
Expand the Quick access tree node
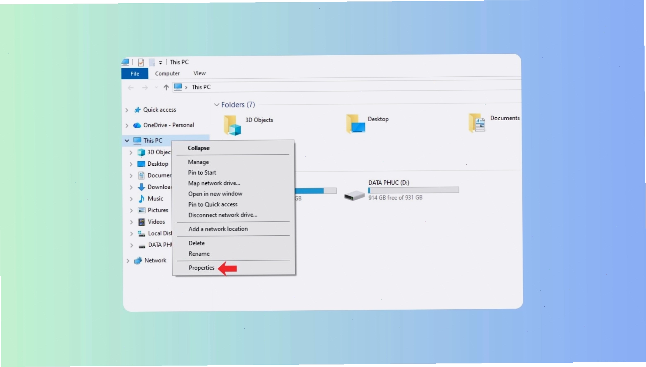click(x=126, y=110)
